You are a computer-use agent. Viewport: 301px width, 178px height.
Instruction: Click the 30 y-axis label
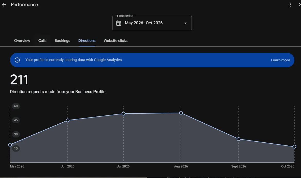[16, 134]
